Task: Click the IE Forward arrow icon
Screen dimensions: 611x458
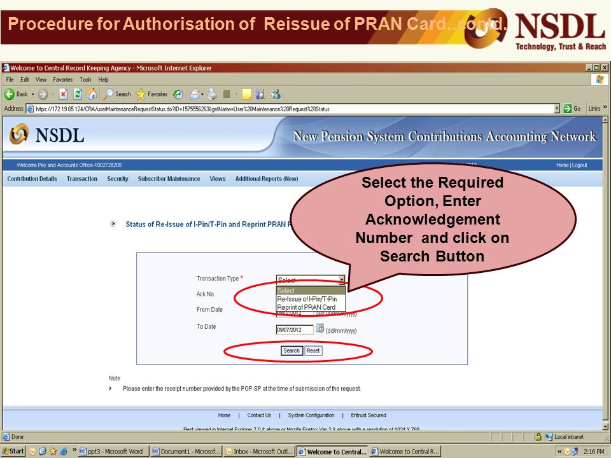Action: (x=43, y=94)
